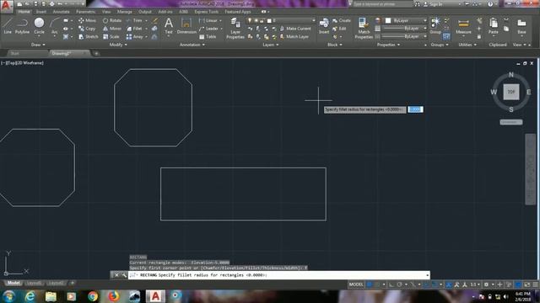The width and height of the screenshot is (540, 303).
Task: Click Match Properties
Action: [x=364, y=28]
